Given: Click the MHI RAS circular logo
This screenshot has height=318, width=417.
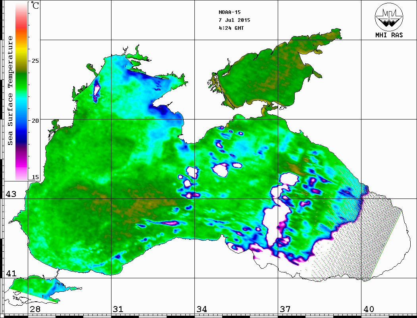Looking at the screenshot, I should [389, 17].
